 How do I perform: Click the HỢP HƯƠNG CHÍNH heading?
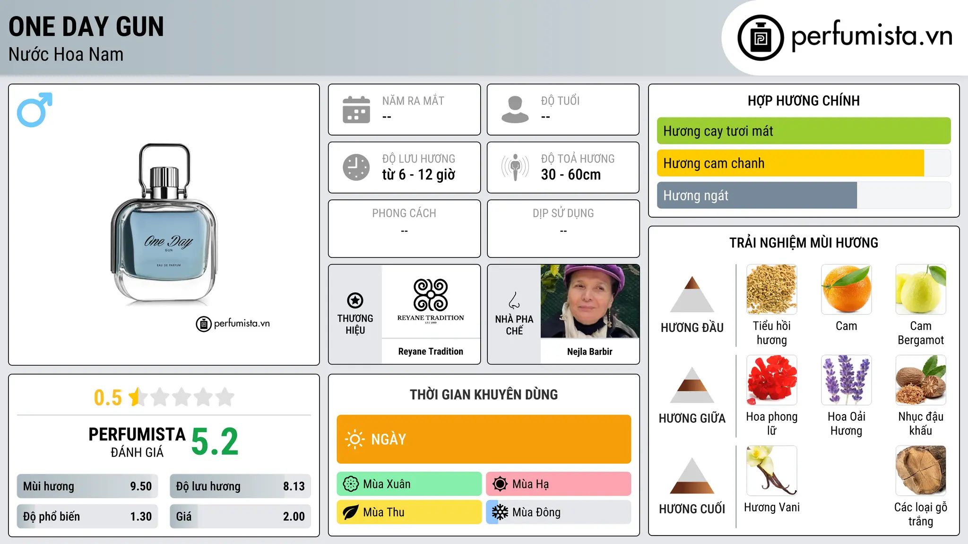pyautogui.click(x=804, y=101)
